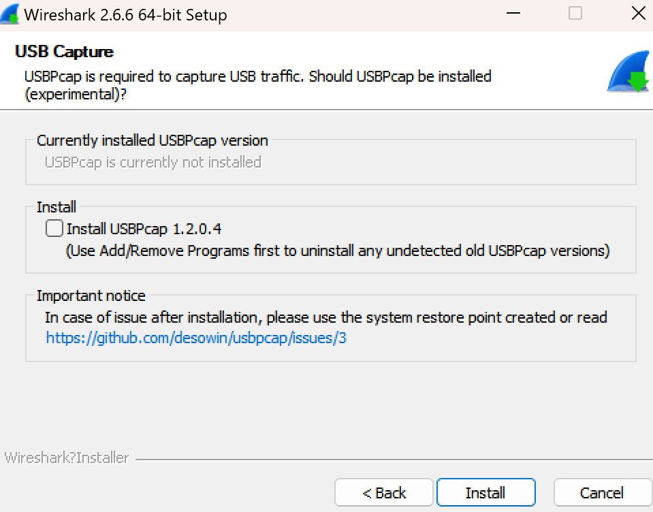Click the 'Wireshark?Installer' branding text
653x512 pixels.
coord(66,458)
